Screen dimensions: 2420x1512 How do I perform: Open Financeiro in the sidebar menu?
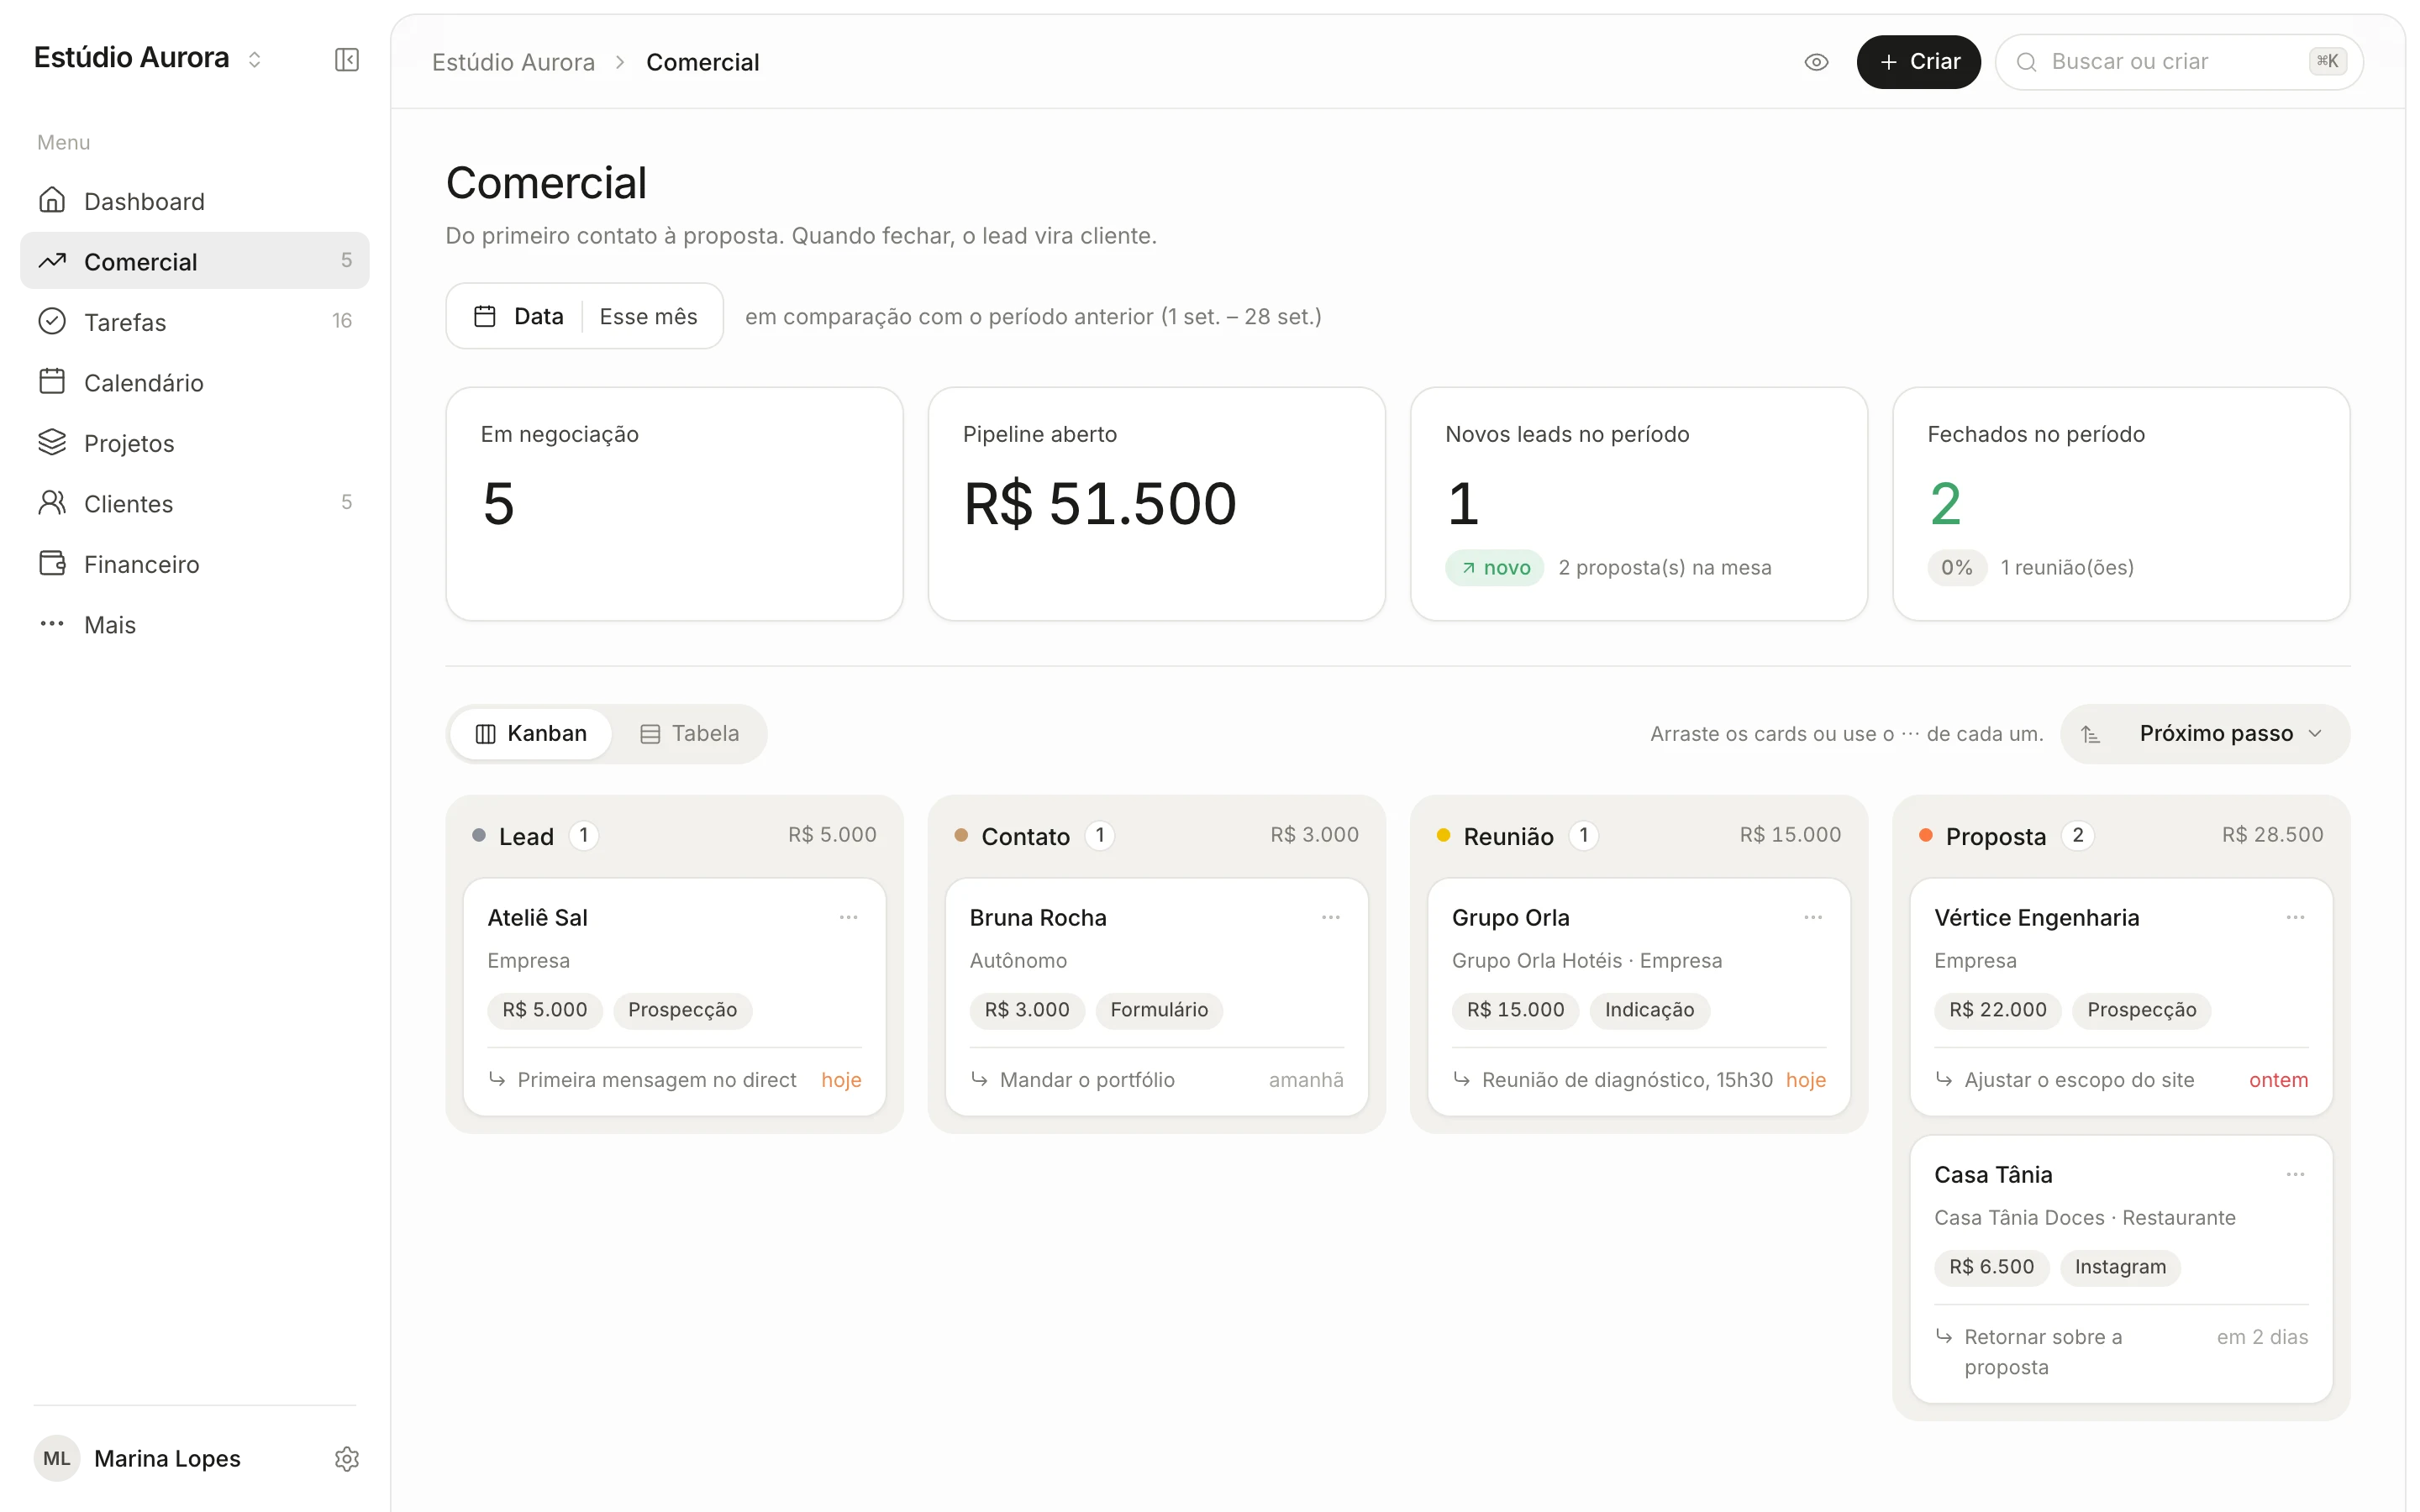click(x=194, y=563)
